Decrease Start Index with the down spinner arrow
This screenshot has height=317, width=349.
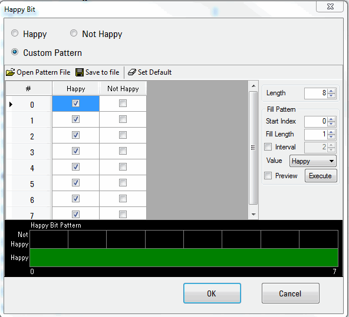click(x=331, y=124)
